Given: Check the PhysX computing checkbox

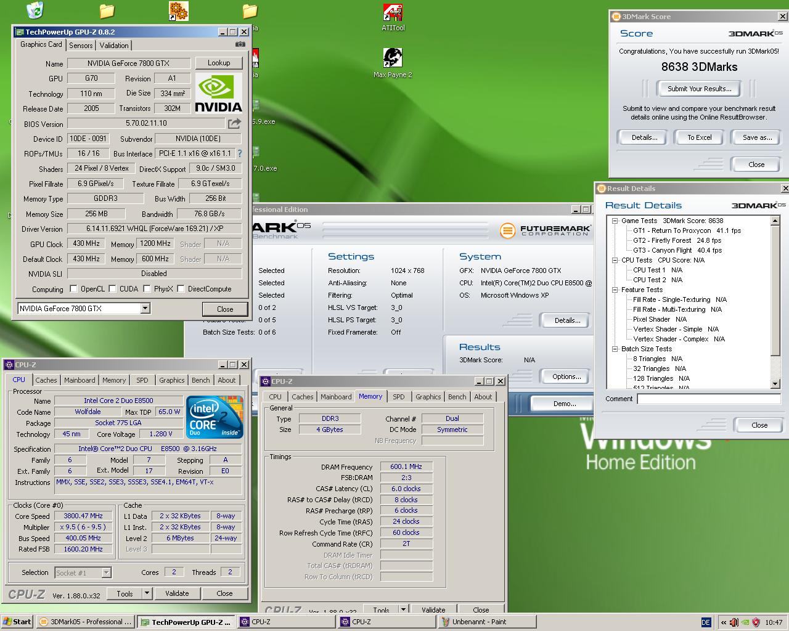Looking at the screenshot, I should (x=147, y=288).
